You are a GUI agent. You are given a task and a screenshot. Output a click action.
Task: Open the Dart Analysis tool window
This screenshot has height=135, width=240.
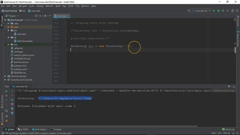(x=39, y=129)
